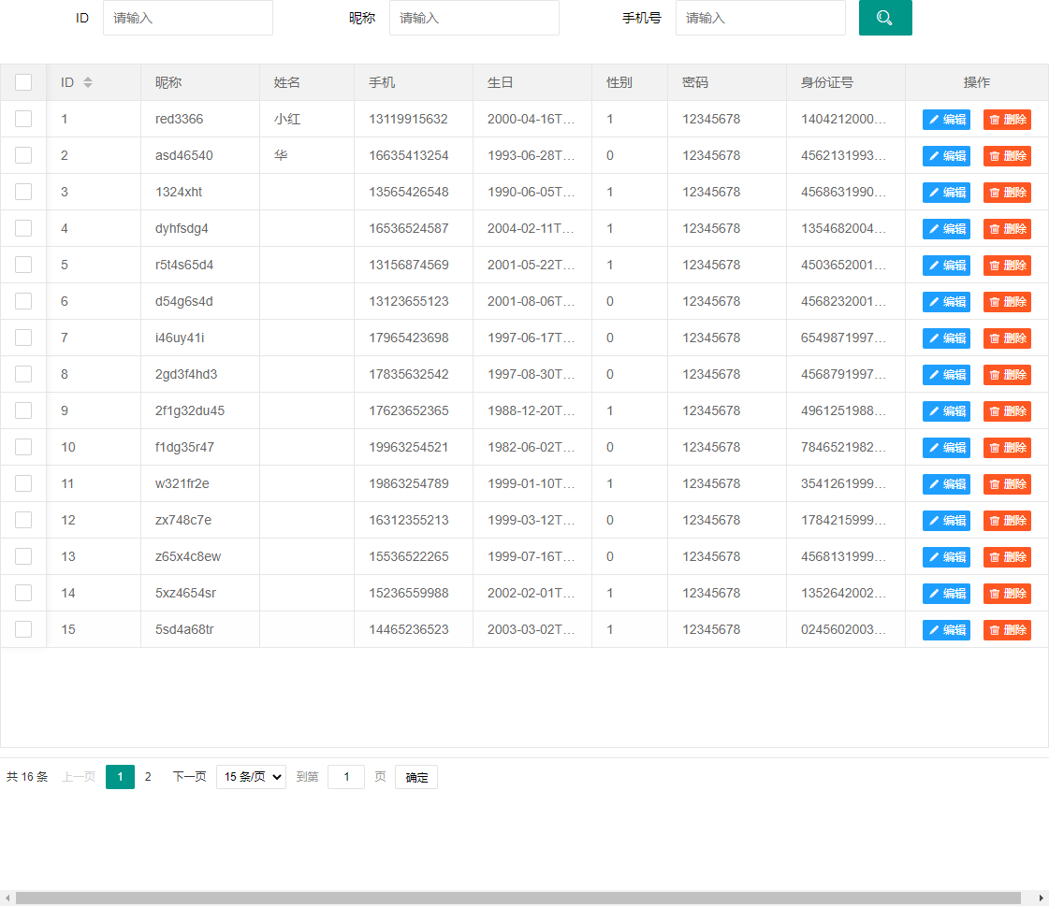Viewport: 1049px width, 906px height.
Task: Edit user dyhfsdg4 record
Action: coord(946,229)
